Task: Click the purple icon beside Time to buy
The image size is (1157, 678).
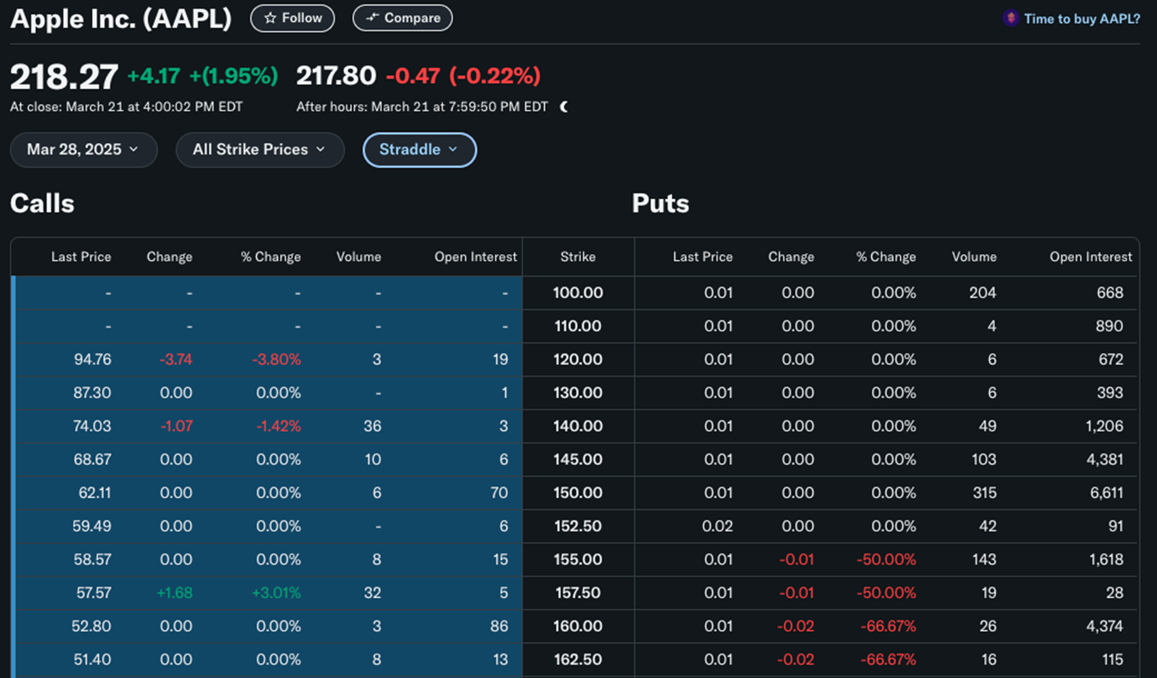Action: pyautogui.click(x=1011, y=18)
